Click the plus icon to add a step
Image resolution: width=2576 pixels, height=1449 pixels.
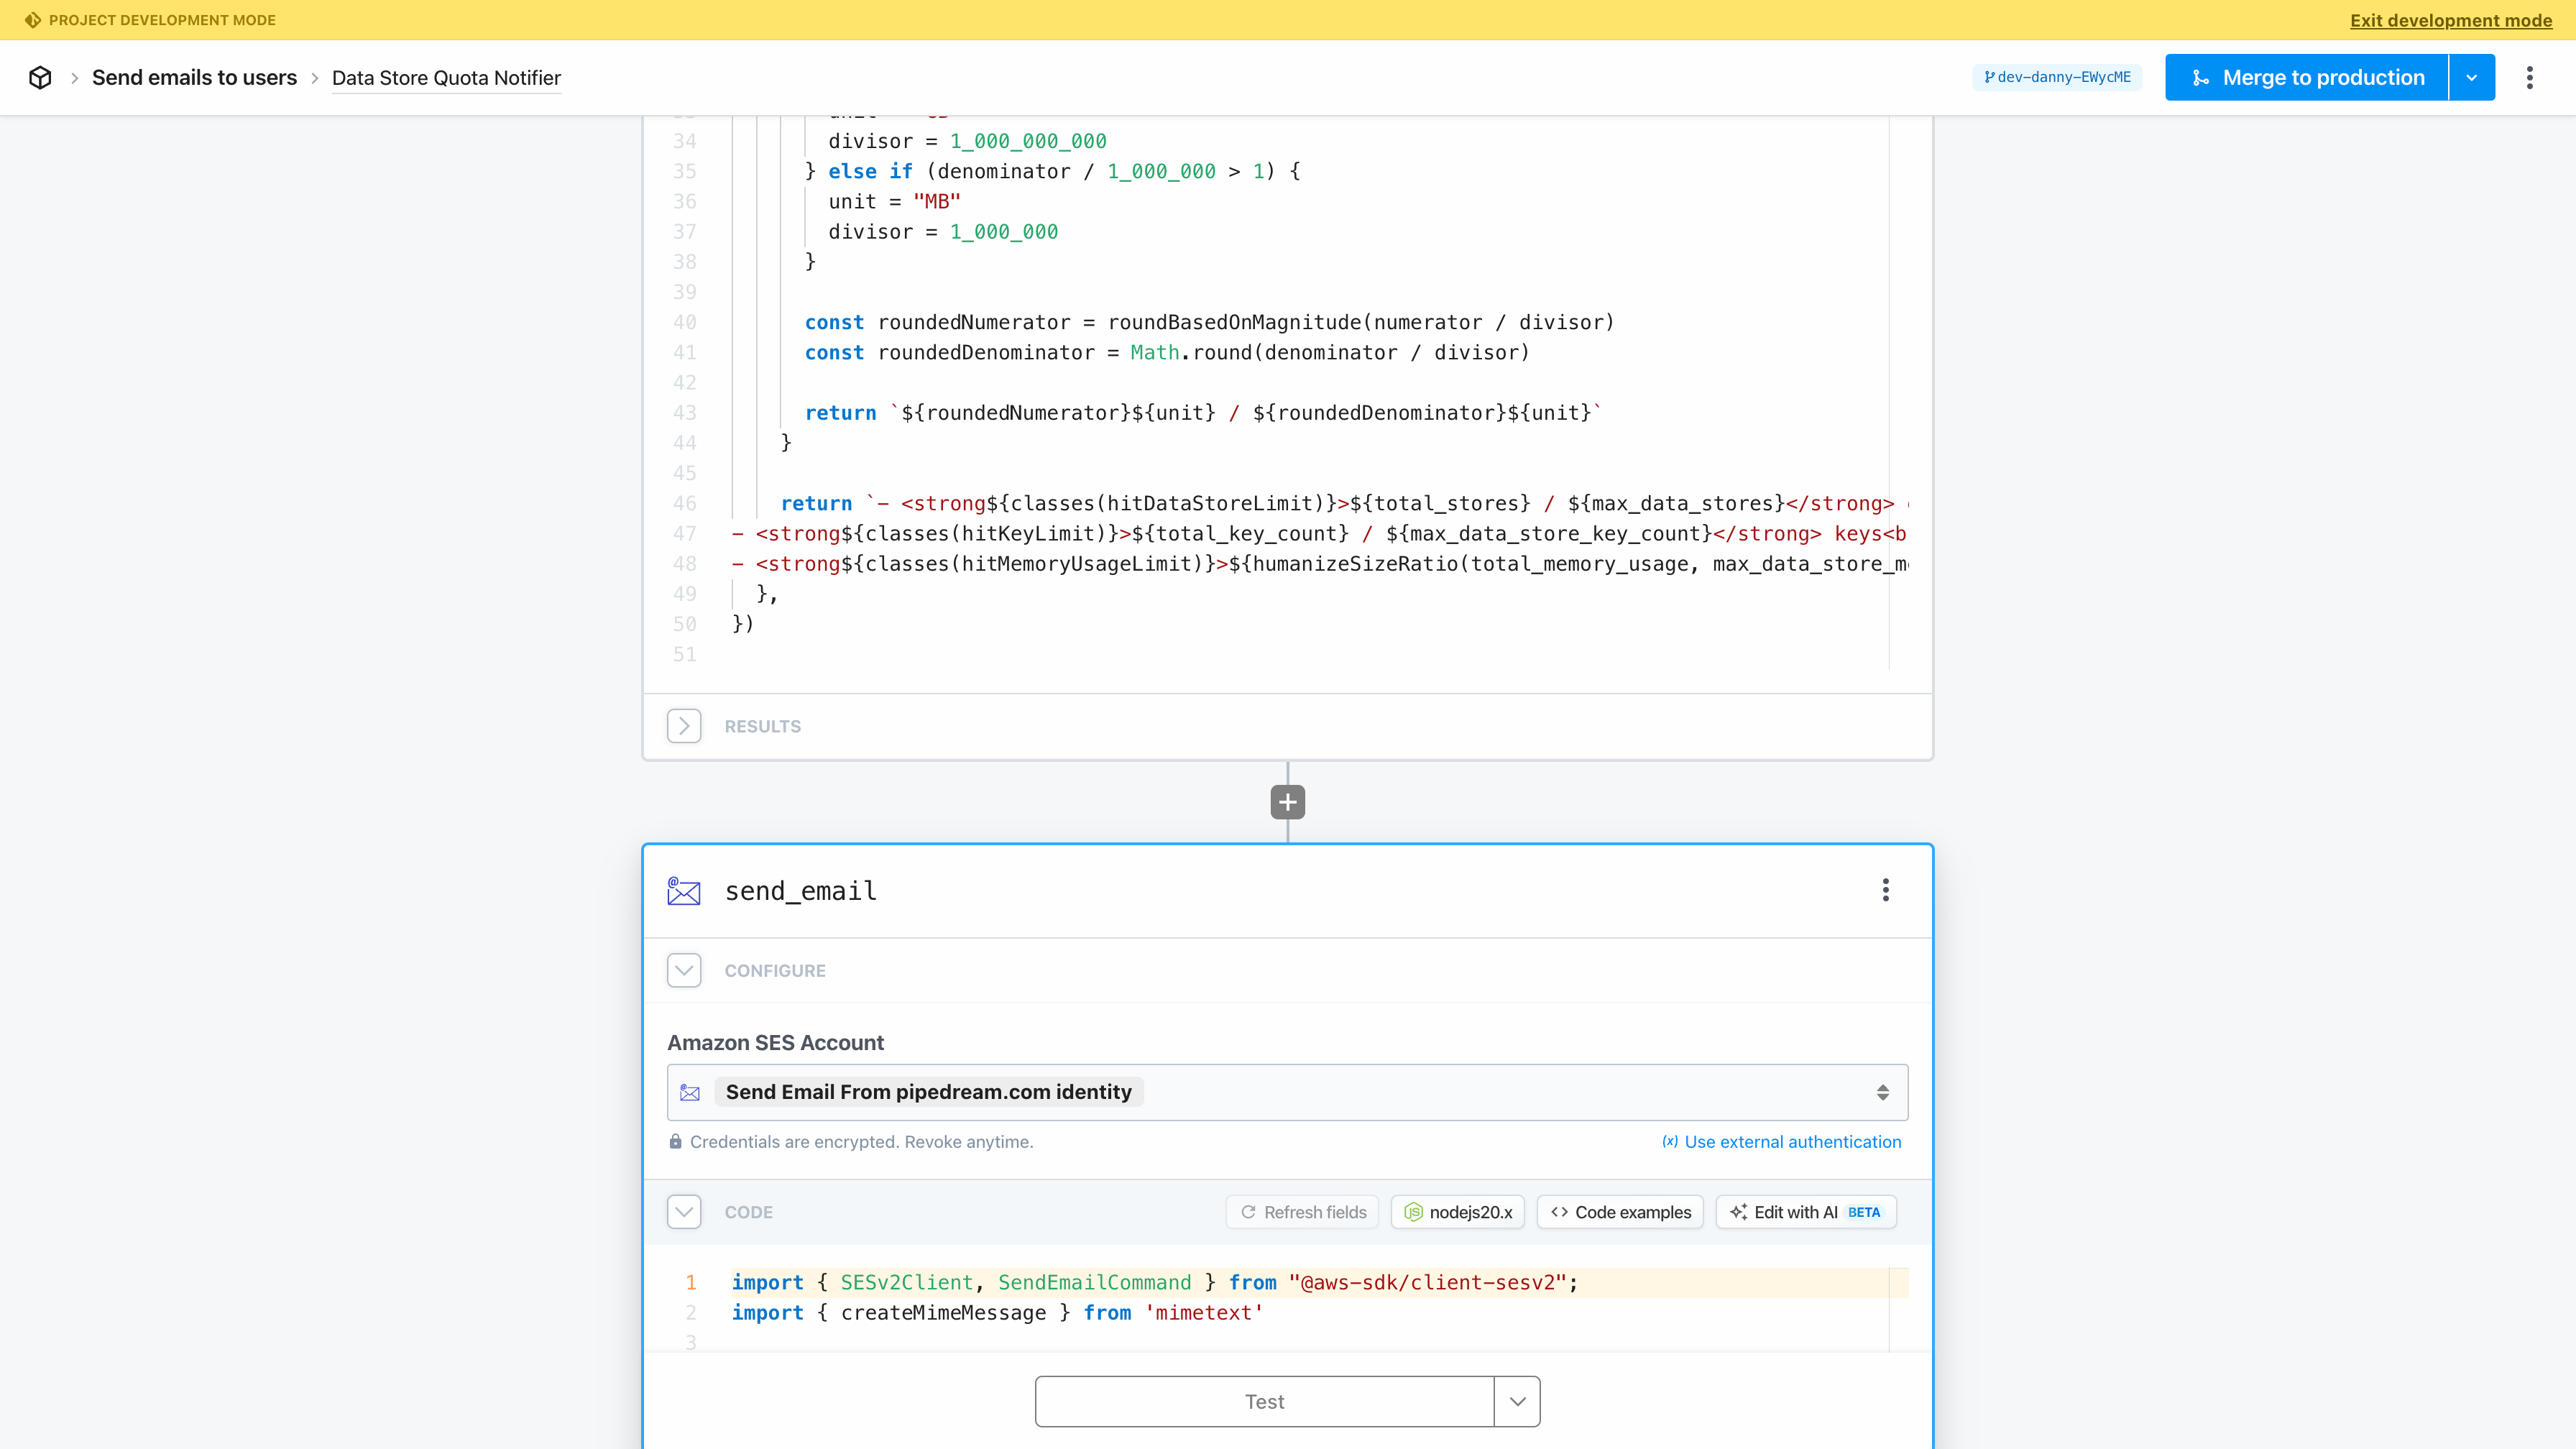point(1287,802)
